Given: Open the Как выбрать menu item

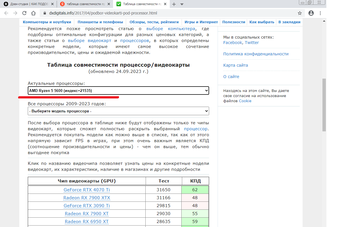Looking at the screenshot, I should [x=262, y=22].
